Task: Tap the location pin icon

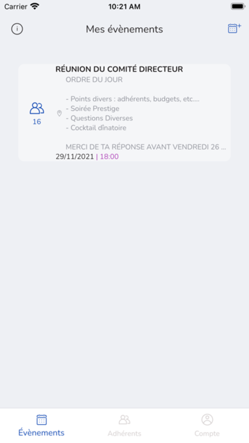Action: pyautogui.click(x=59, y=113)
